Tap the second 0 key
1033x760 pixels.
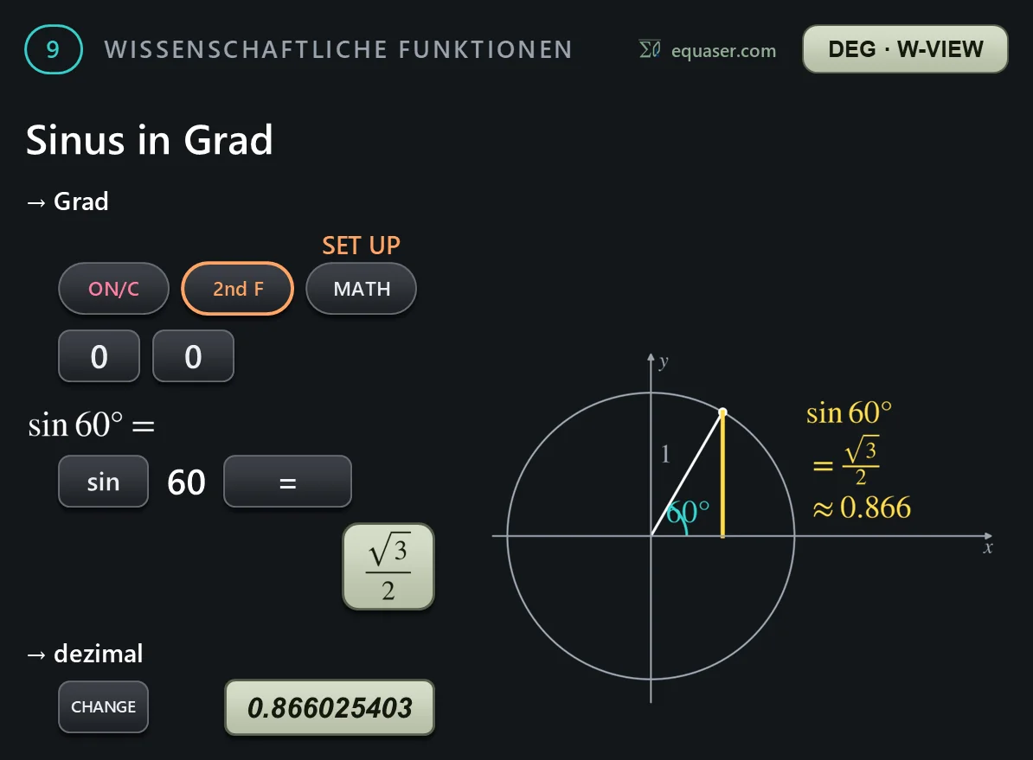[x=193, y=356]
